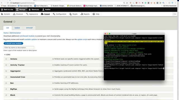Open the Content admin section

coord(6,14)
